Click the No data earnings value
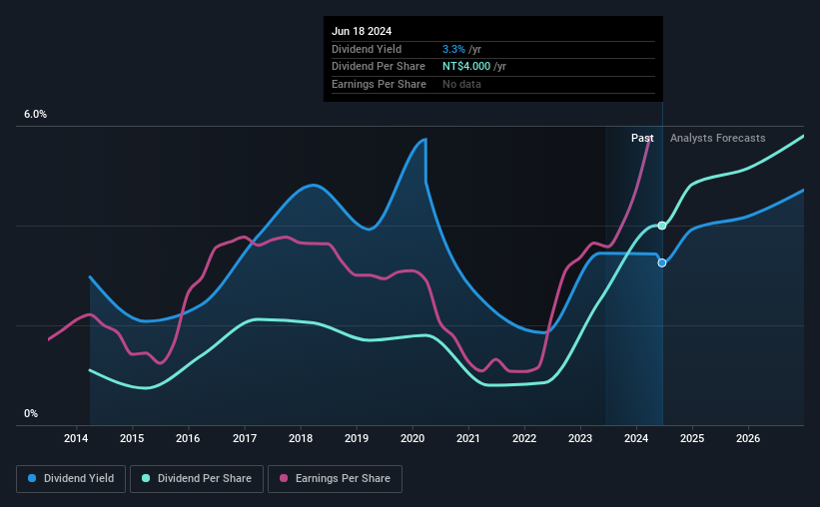 coord(461,84)
